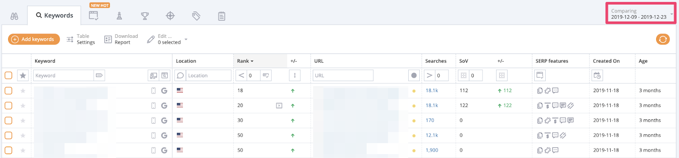The image size is (679, 158).
Task: Open the tags tab icon
Action: [x=196, y=16]
